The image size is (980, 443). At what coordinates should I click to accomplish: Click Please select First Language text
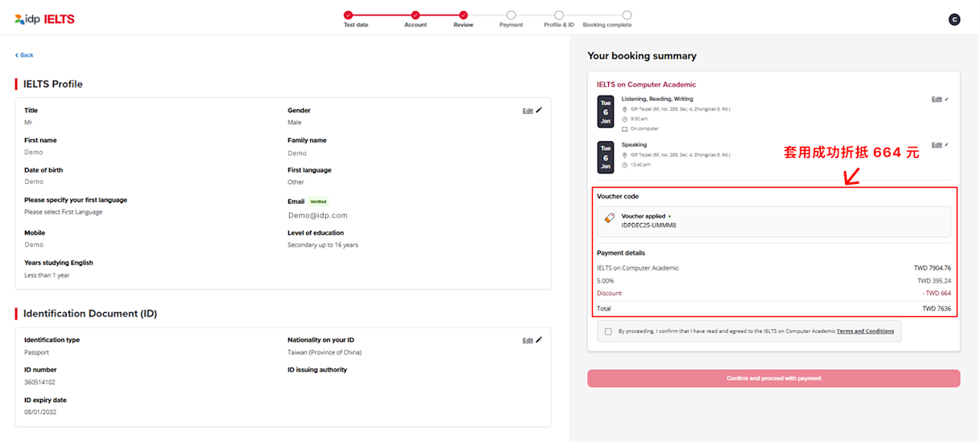63,212
